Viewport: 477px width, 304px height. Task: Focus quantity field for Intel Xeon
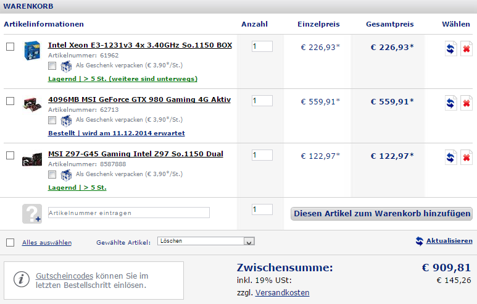pyautogui.click(x=262, y=46)
